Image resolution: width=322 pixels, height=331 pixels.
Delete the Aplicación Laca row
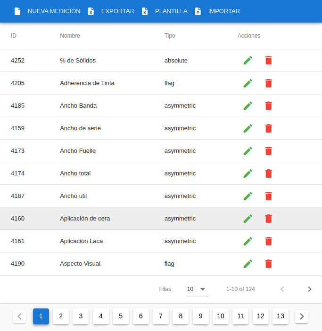[x=268, y=241]
